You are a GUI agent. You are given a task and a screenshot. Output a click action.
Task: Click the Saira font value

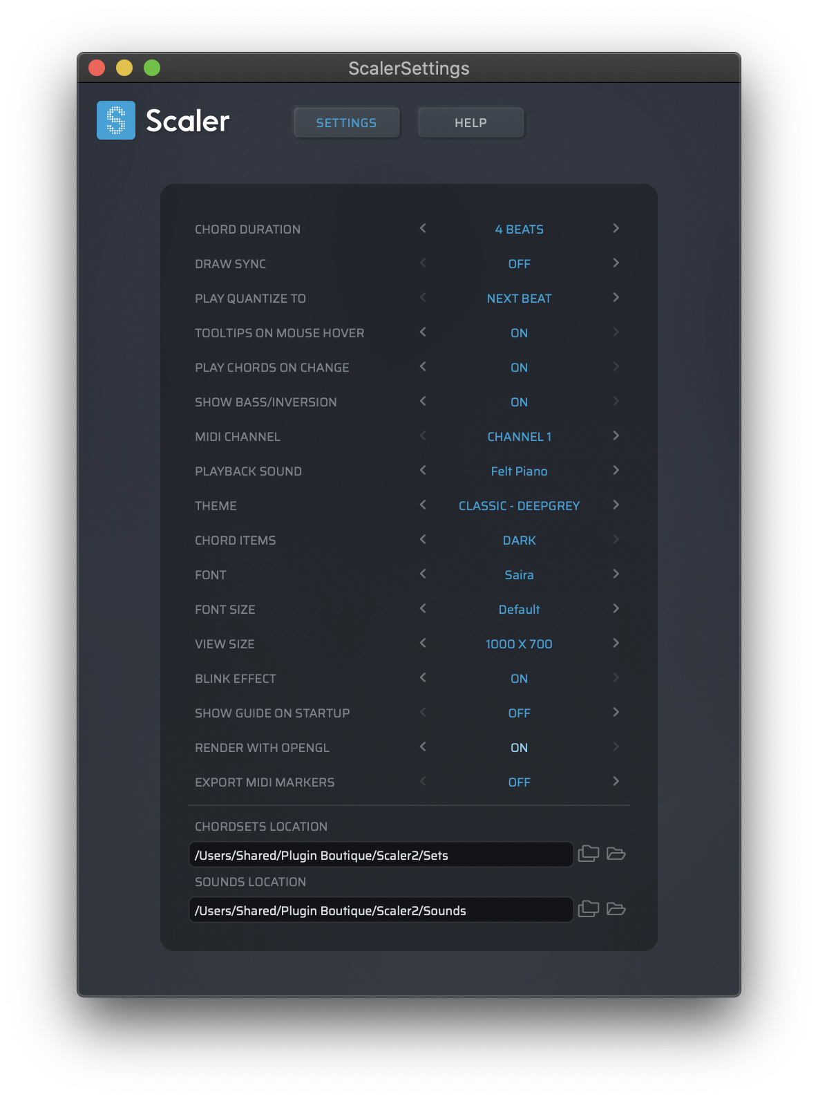(x=520, y=575)
